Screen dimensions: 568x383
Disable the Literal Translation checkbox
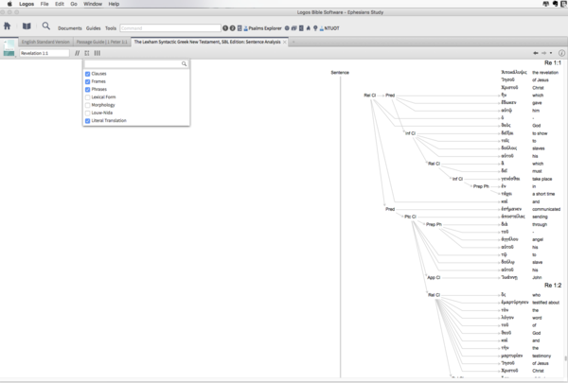point(88,121)
